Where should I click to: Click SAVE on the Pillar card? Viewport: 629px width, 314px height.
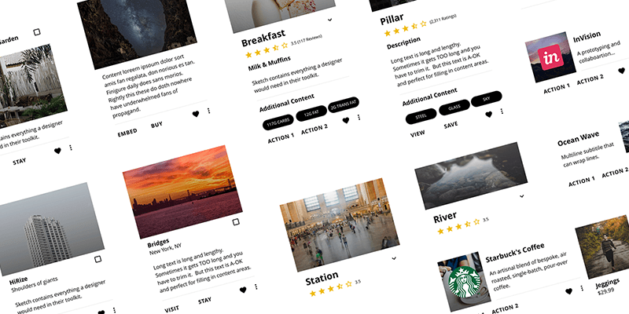coord(451,126)
